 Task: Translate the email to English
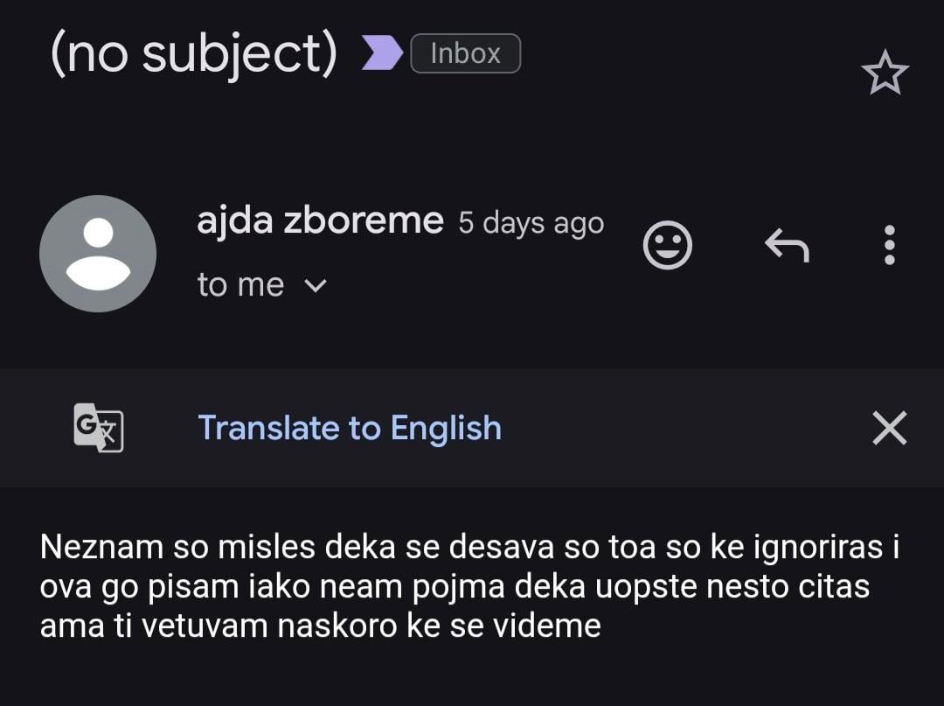point(350,428)
